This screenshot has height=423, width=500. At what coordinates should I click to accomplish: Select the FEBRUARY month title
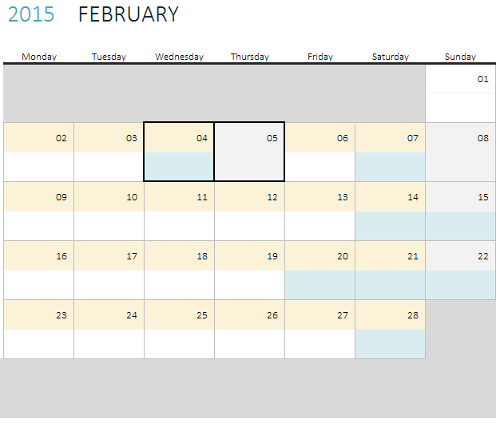pos(129,14)
